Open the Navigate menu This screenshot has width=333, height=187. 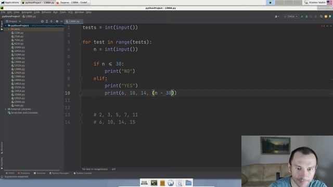pos(27,12)
